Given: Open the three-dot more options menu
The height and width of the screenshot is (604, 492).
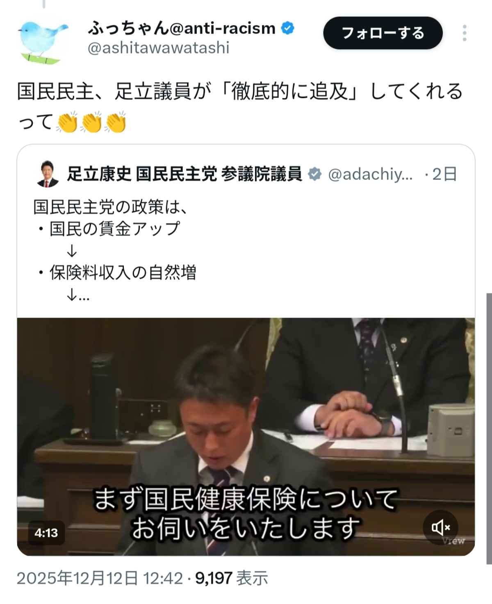Looking at the screenshot, I should [464, 33].
